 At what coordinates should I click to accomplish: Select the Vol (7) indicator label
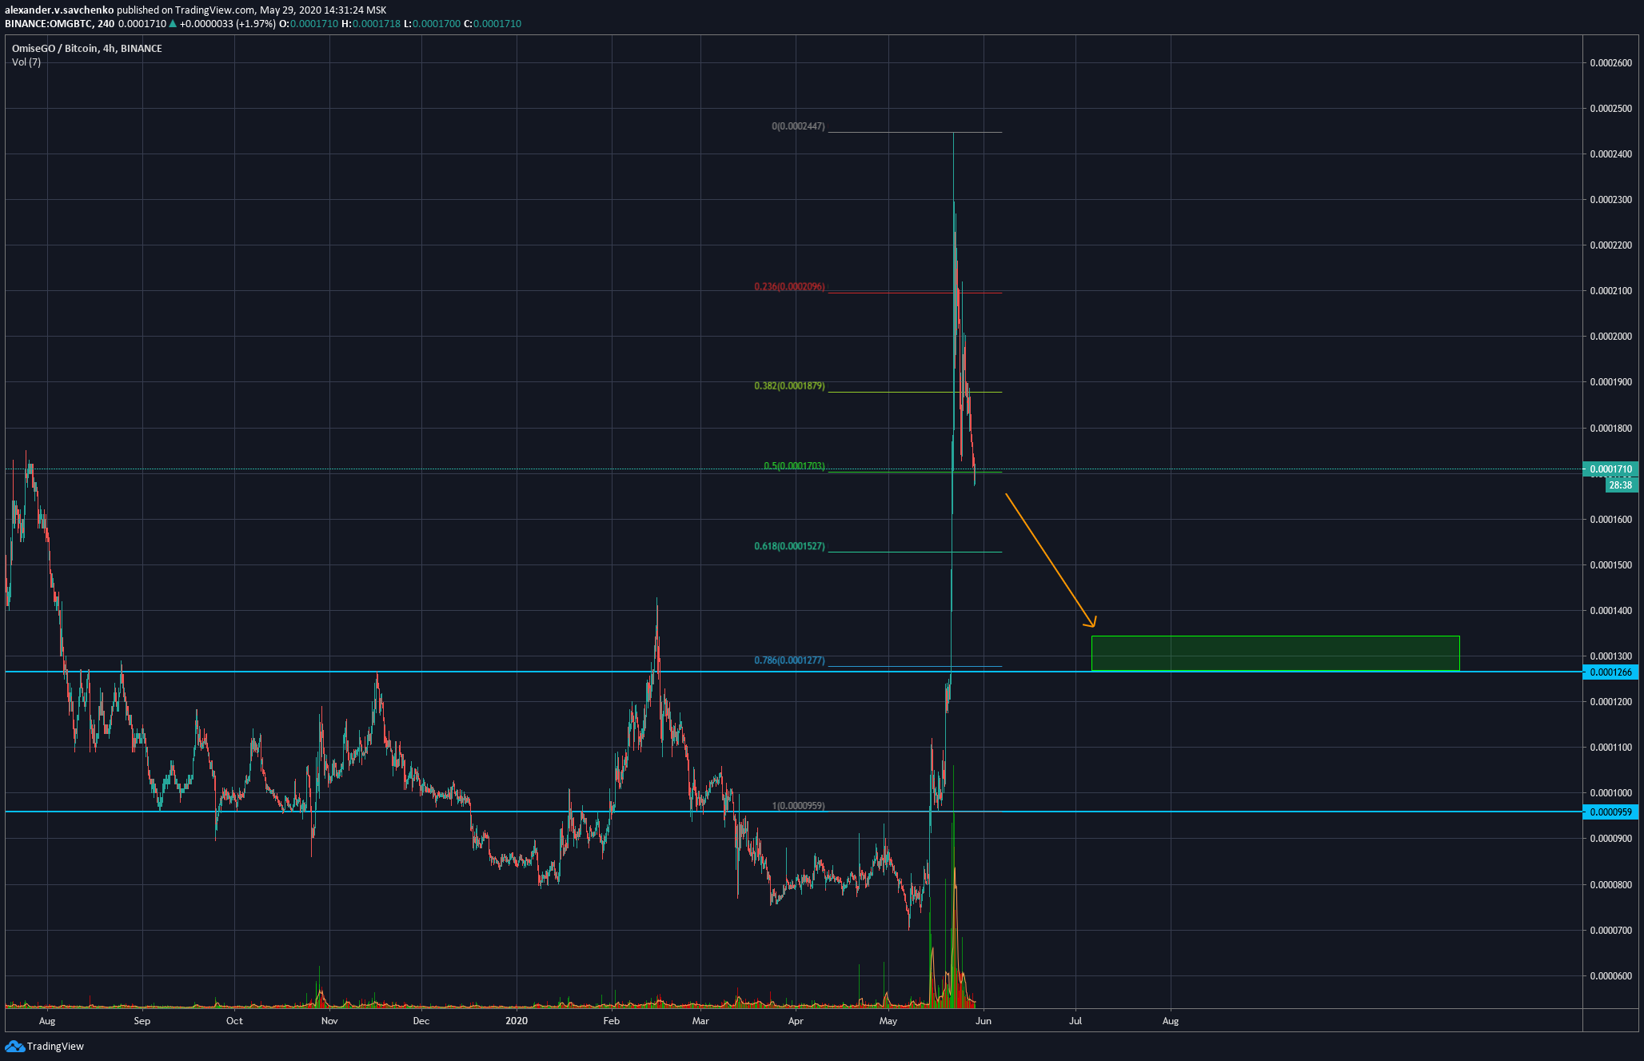point(26,62)
